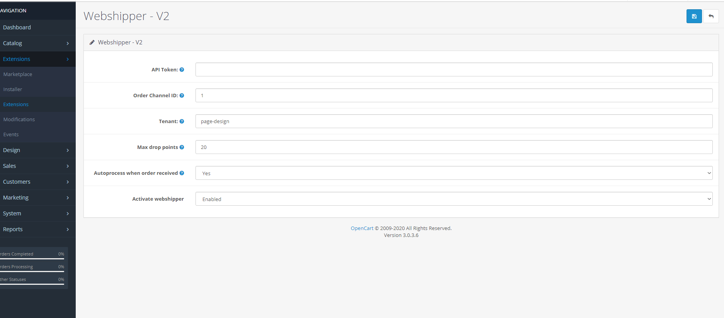Focus the API Token input field

coord(454,69)
